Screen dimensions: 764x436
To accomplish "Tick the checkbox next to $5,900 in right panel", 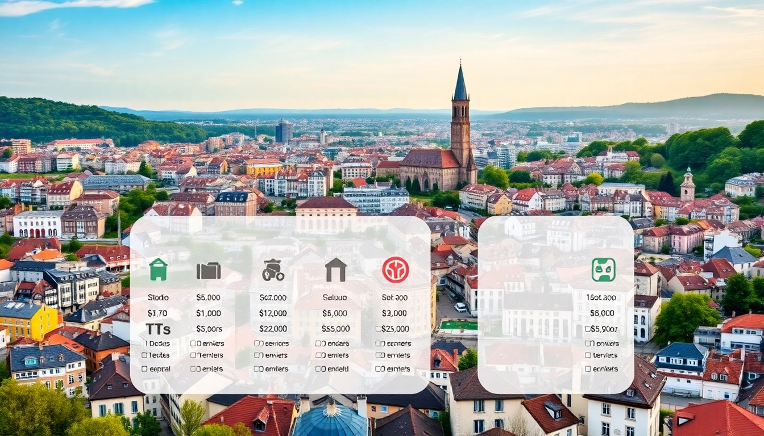I will 587,329.
